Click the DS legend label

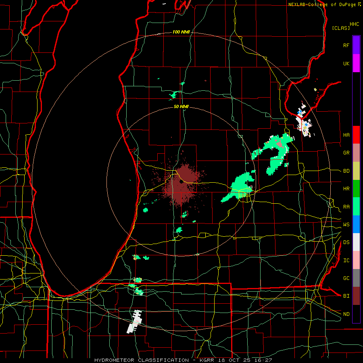[346, 242]
